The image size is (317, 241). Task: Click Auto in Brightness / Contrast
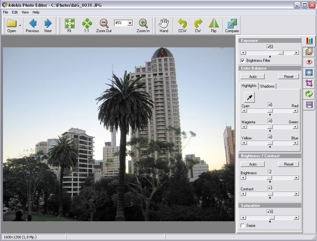tap(253, 164)
